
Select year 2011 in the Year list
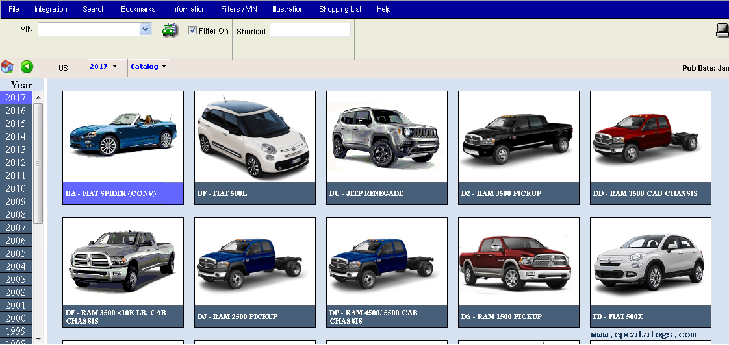pyautogui.click(x=16, y=176)
